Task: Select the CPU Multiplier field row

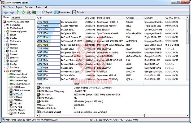Action: click(90, 98)
